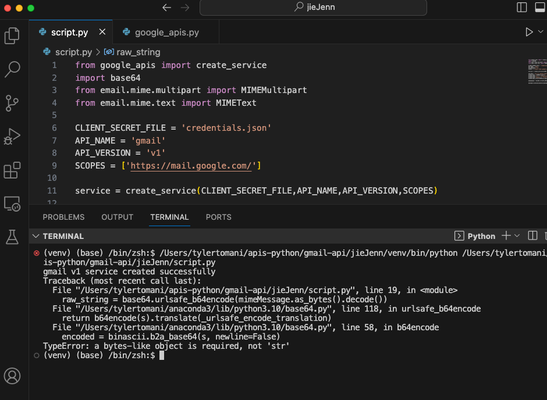547x400 pixels.
Task: Run the Python file with play button
Action: pyautogui.click(x=529, y=32)
